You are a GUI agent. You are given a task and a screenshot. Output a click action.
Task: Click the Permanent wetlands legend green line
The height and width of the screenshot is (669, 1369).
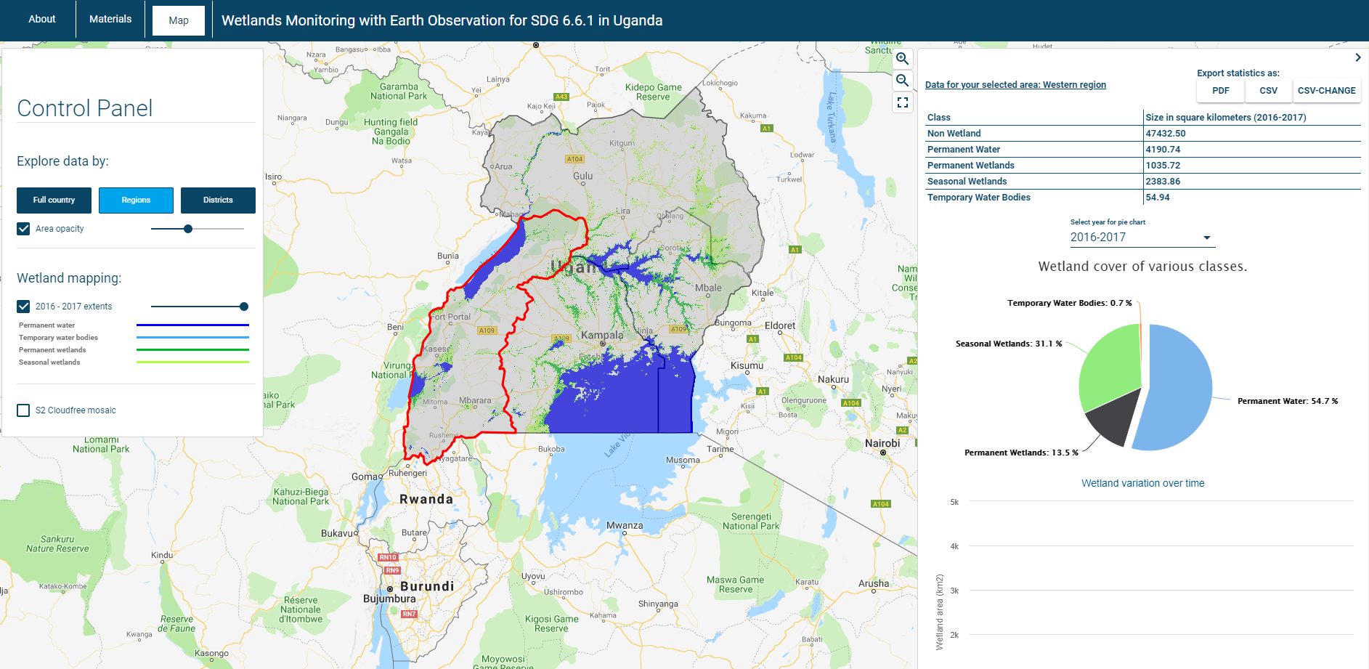point(192,350)
